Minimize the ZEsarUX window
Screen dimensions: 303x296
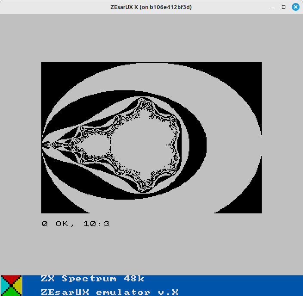(x=272, y=7)
